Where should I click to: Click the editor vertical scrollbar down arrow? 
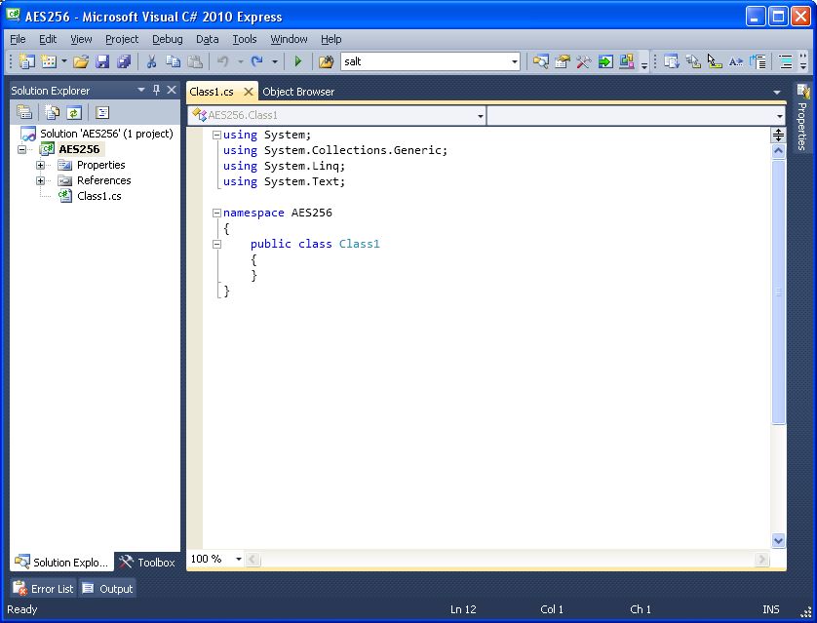pos(778,540)
